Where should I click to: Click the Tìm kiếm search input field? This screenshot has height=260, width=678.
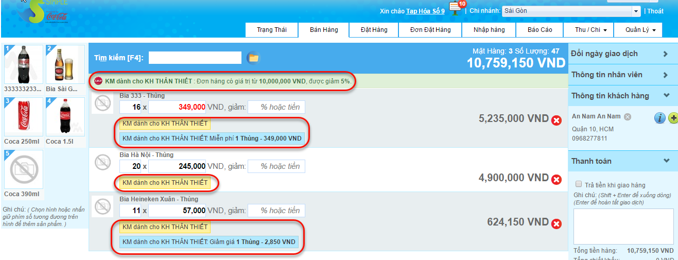(195, 58)
